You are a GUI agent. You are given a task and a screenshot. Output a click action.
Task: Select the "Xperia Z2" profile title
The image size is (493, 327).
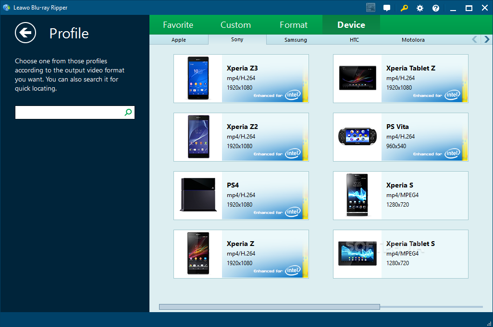pos(242,127)
